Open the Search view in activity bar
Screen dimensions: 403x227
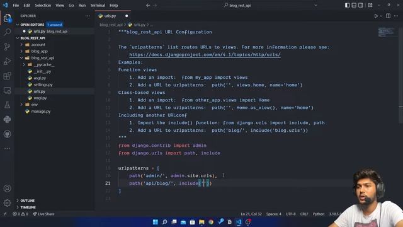coord(7,32)
